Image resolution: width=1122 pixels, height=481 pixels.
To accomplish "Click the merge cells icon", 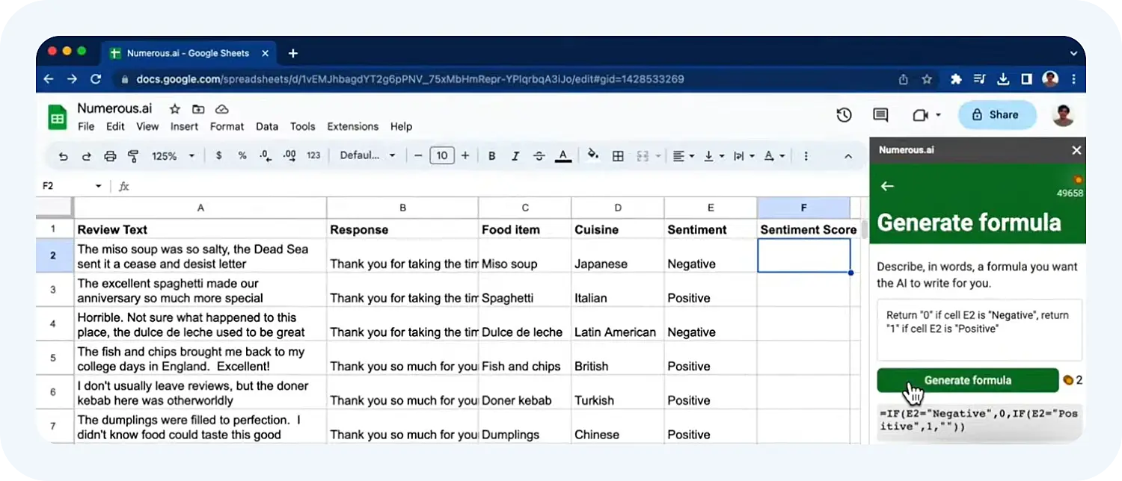I will (x=642, y=156).
